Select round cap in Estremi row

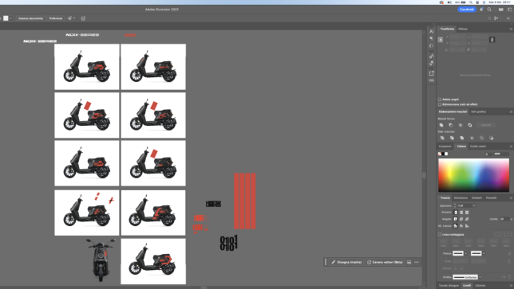(x=461, y=213)
